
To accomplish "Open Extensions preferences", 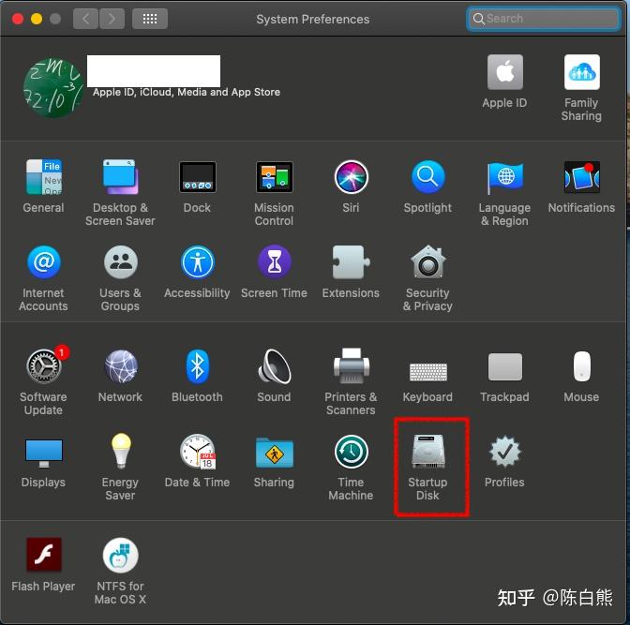I will (x=352, y=262).
